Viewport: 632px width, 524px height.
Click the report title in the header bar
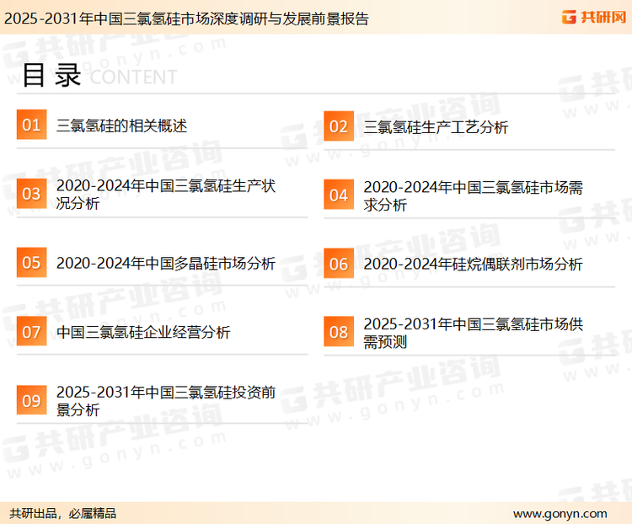coord(186,19)
